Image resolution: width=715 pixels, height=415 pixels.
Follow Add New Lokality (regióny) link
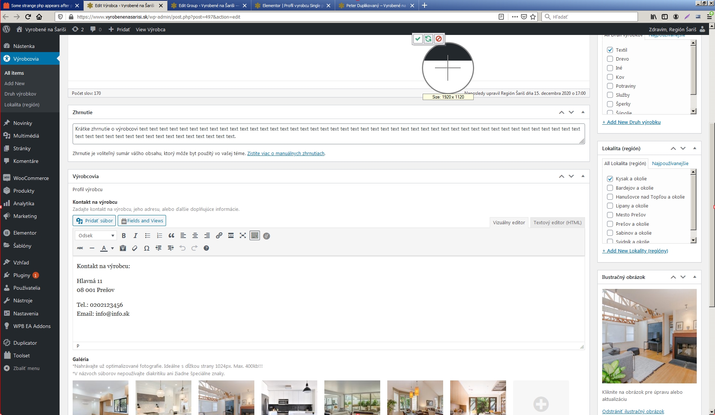(x=635, y=251)
